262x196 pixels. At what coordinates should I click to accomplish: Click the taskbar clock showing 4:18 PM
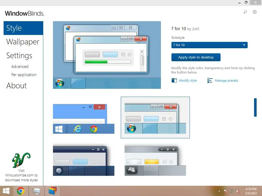click(x=251, y=191)
